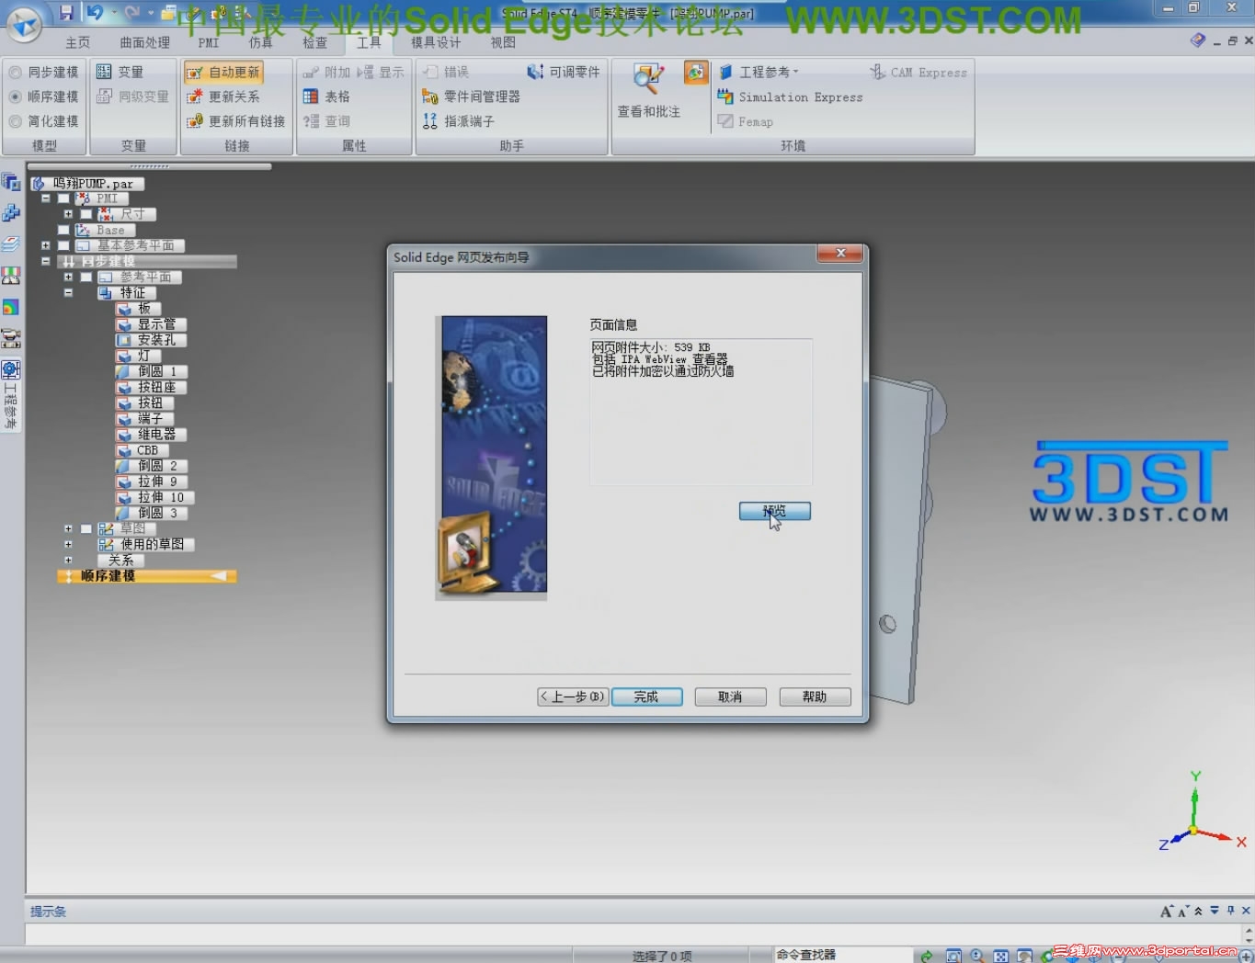Viewport: 1255px width, 963px height.
Task: Open the layers tab icon in left sidebar
Action: (11, 244)
